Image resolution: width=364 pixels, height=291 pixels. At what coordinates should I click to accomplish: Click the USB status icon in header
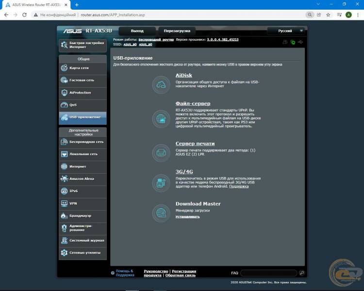pos(300,42)
